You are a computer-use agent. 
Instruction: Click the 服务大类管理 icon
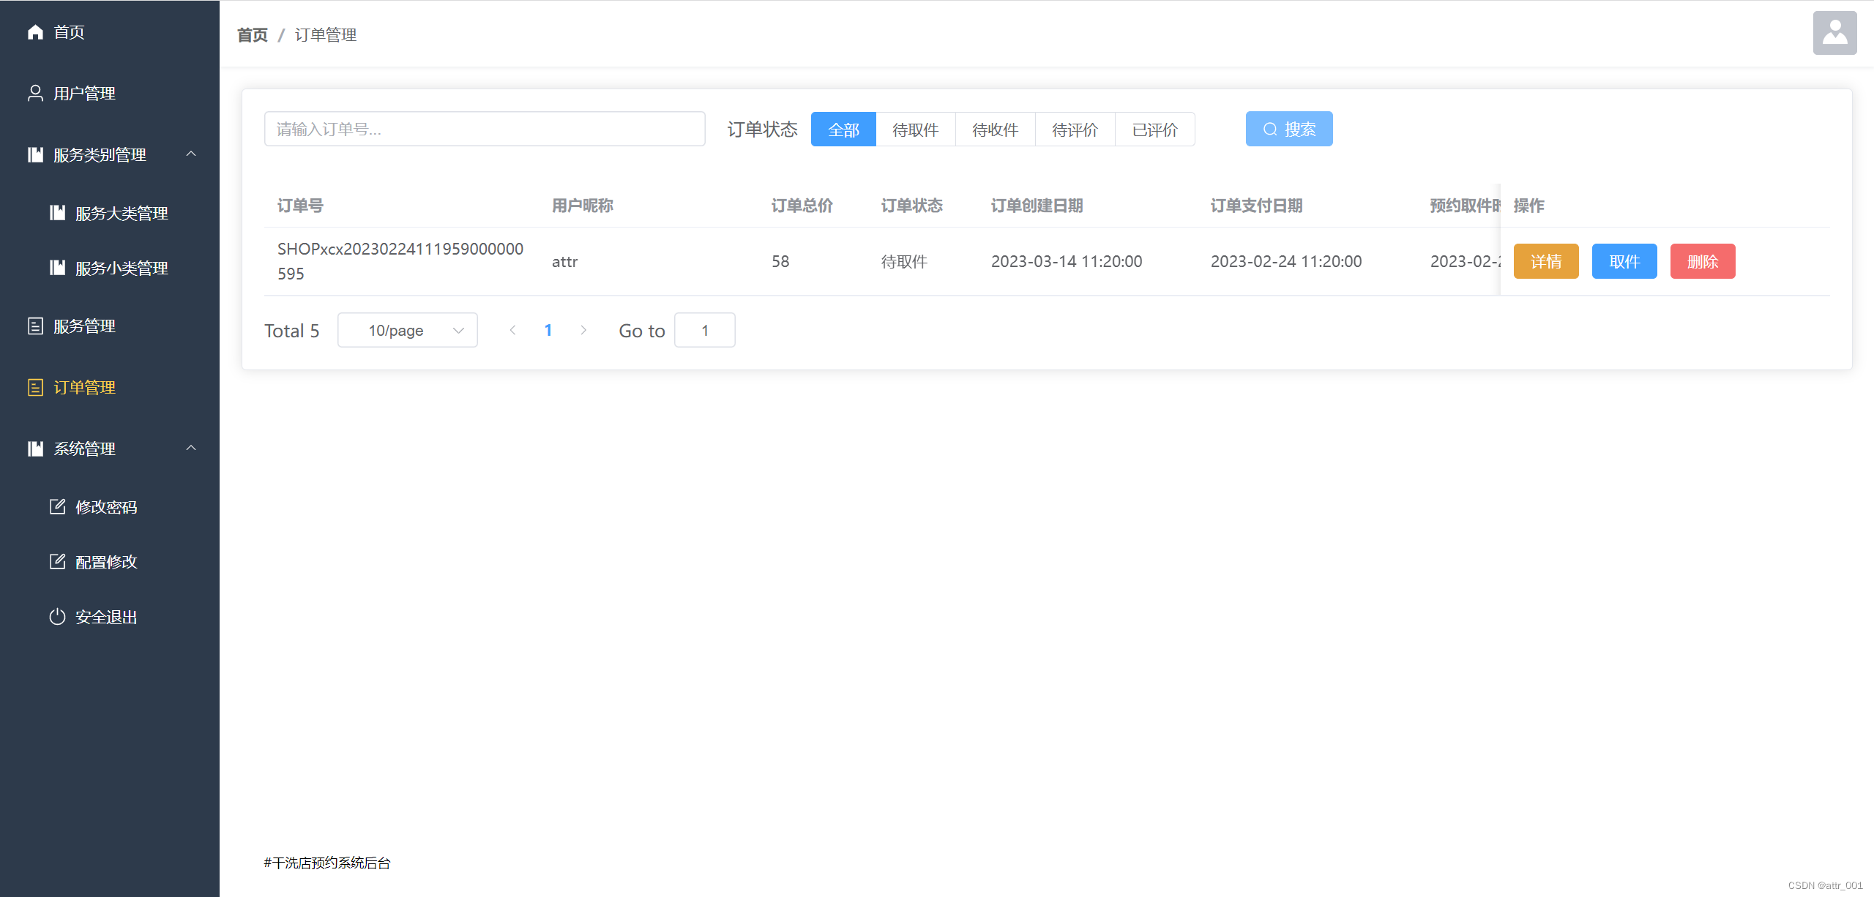pos(57,213)
